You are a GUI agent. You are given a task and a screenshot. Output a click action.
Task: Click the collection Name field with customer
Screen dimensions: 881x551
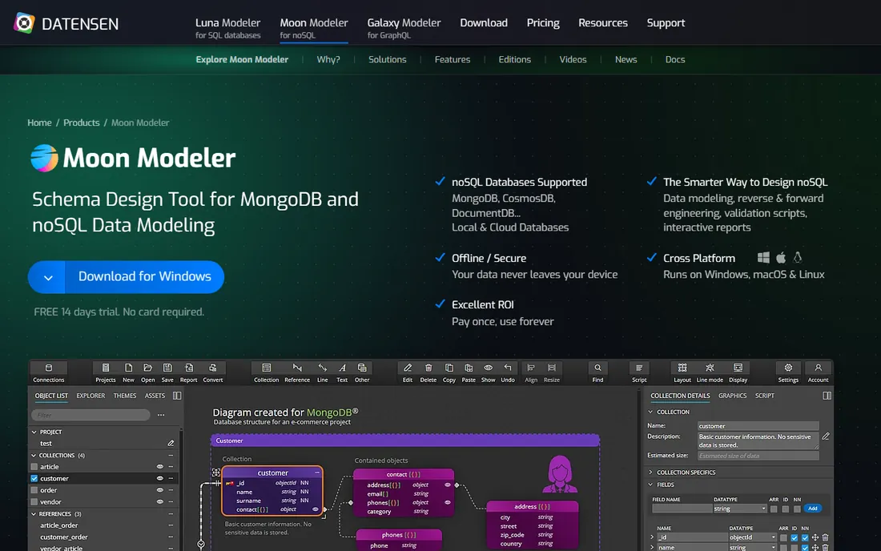coord(758,426)
